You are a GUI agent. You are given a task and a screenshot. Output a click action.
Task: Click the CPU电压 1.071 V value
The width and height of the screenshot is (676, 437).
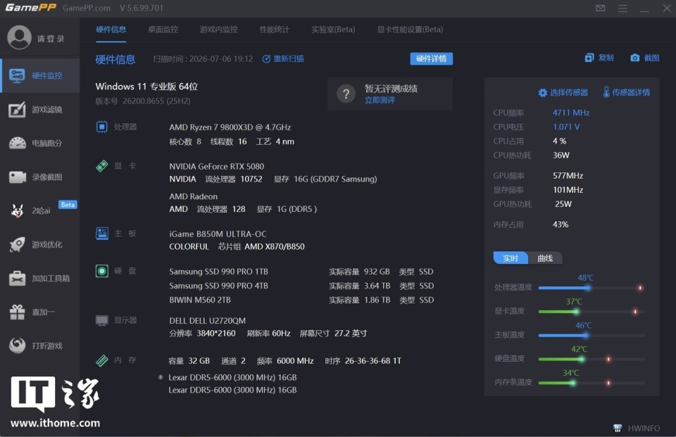click(566, 127)
